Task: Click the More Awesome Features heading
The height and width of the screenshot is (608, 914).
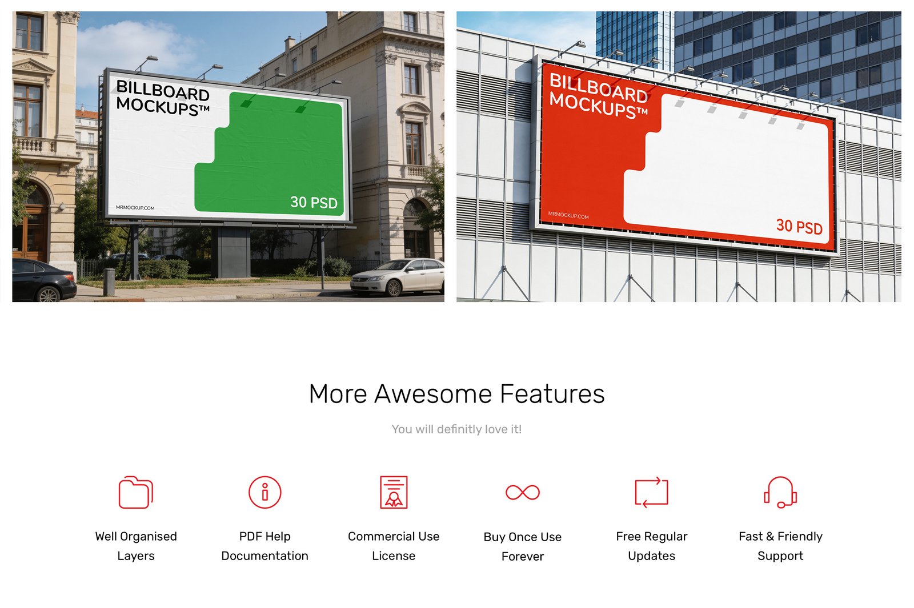Action: [457, 394]
